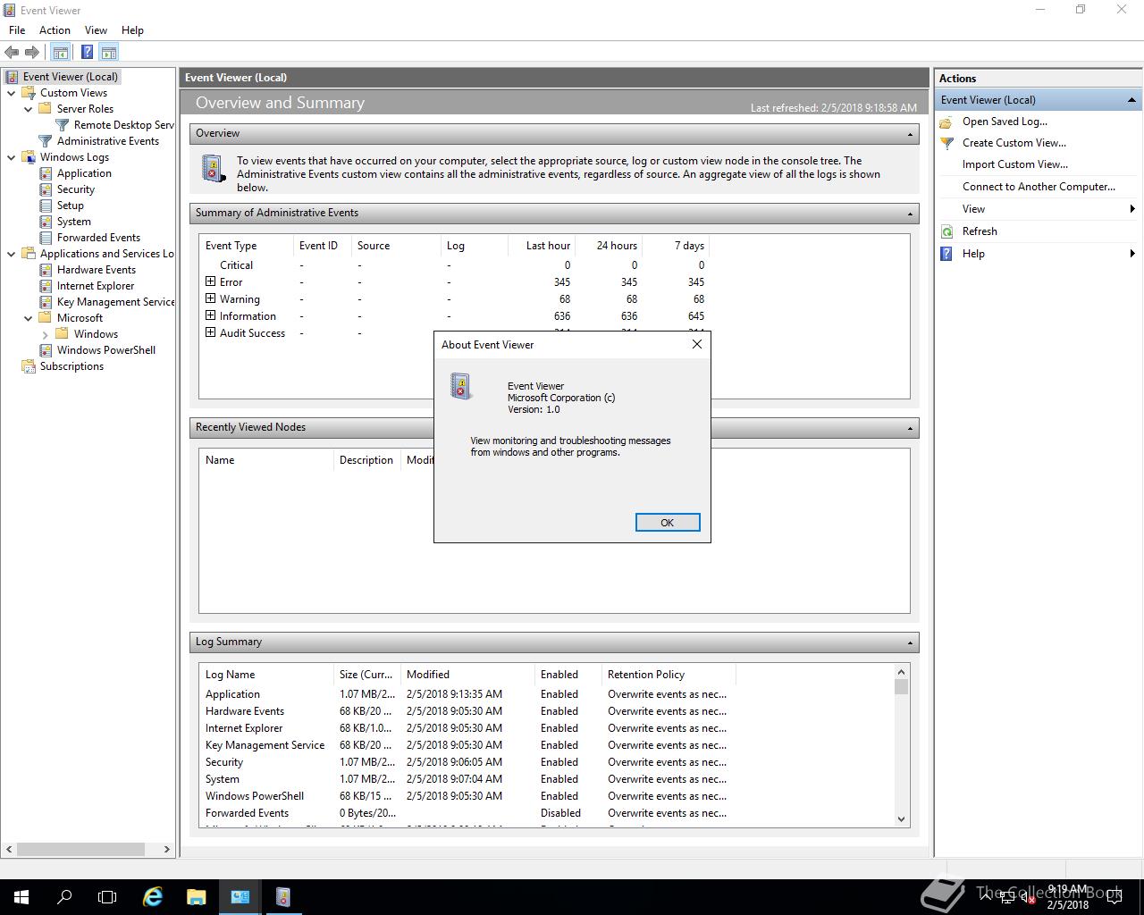Collapse the Custom Views tree node
Viewport: 1144px width, 915px height.
(x=12, y=93)
